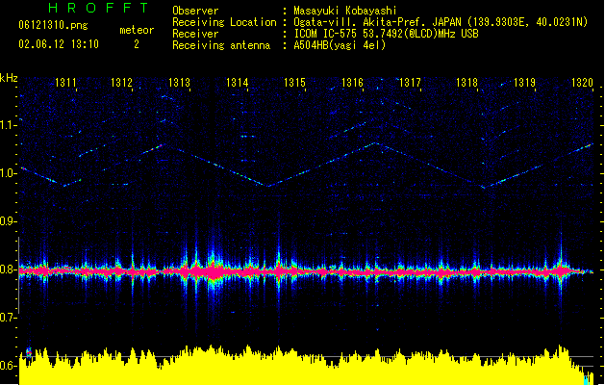Click the 1316 time axis marker
The height and width of the screenshot is (385, 605).
[352, 82]
